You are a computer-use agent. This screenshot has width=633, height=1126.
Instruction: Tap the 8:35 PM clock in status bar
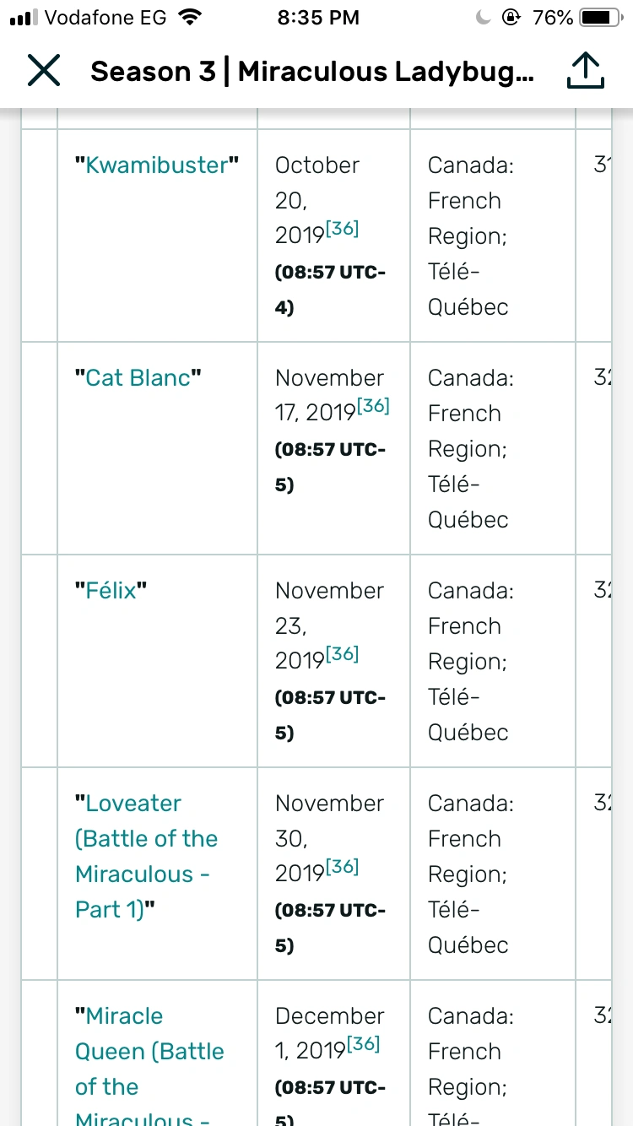[x=317, y=18]
